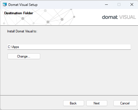This screenshot has width=138, height=110.
Task: Click the domat VISUAL logo
Action: (119, 17)
